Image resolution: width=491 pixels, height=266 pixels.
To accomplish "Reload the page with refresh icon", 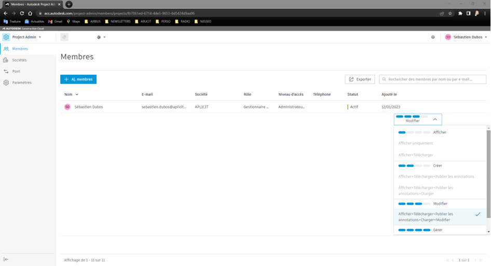I will click(22, 14).
